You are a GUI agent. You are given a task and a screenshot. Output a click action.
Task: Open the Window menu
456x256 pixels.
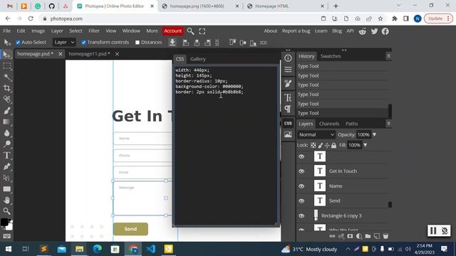(x=131, y=31)
